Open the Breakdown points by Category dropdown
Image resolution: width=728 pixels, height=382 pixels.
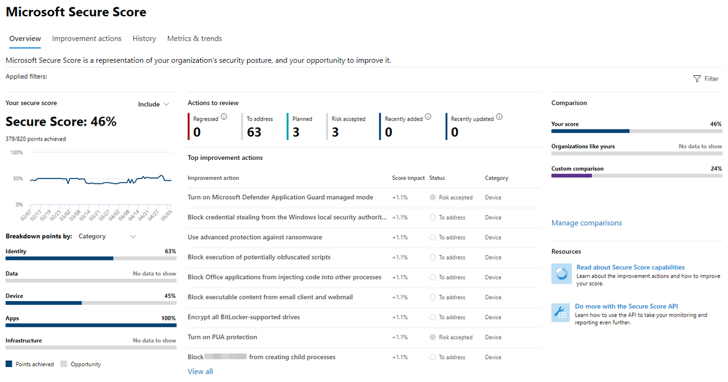click(x=107, y=236)
